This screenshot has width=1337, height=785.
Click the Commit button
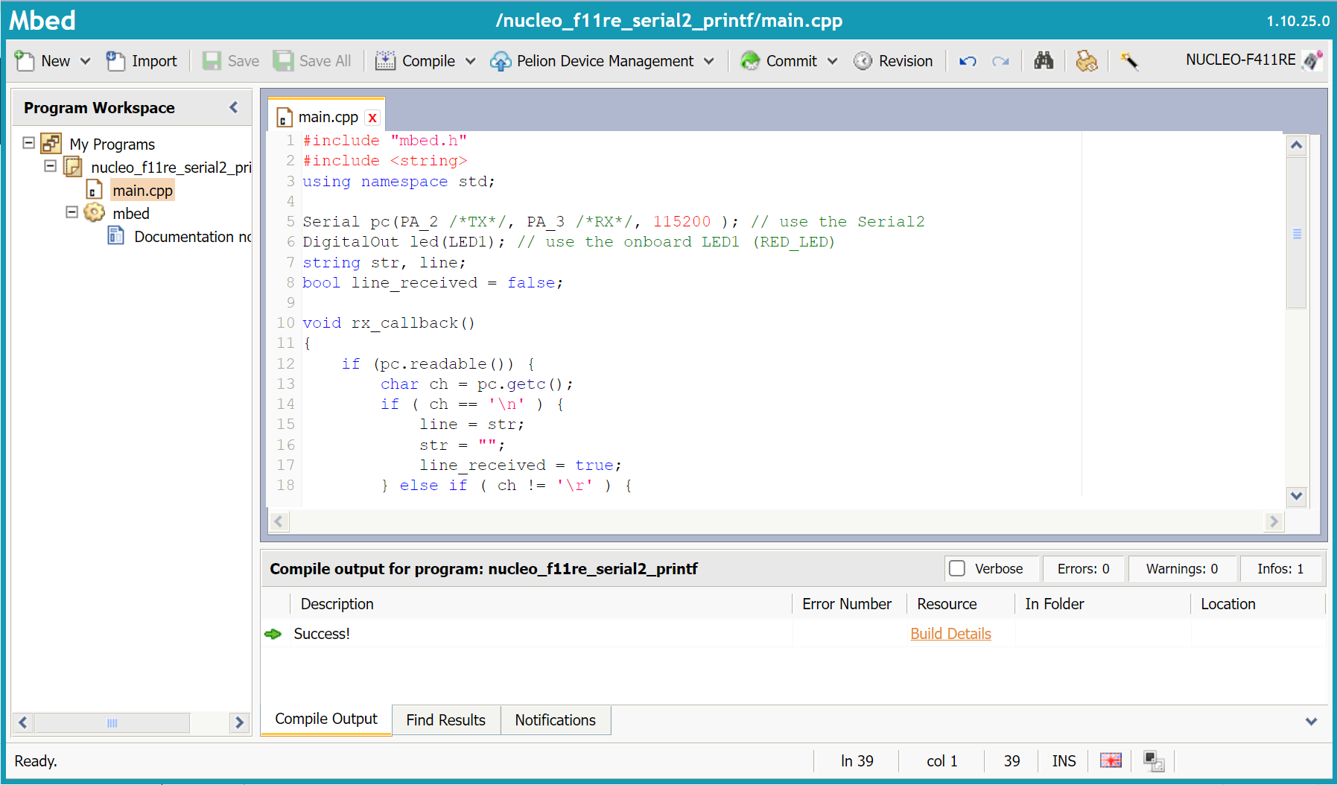[x=778, y=61]
